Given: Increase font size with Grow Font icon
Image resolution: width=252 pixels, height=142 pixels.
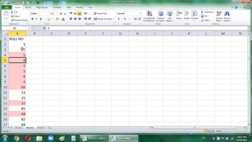Looking at the screenshot, I should tap(61, 13).
